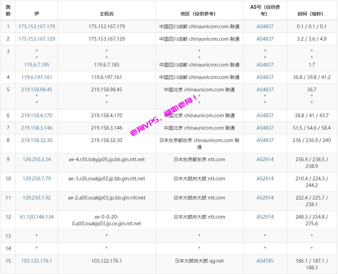
Task: Click time value 51.5 / 54.6 / 58.4
Action: click(x=311, y=128)
